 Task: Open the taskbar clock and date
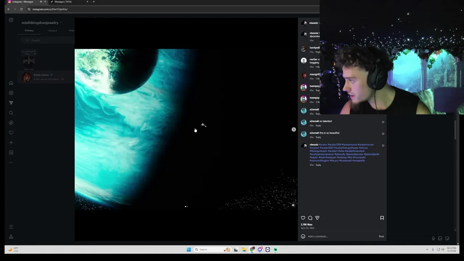point(452,249)
